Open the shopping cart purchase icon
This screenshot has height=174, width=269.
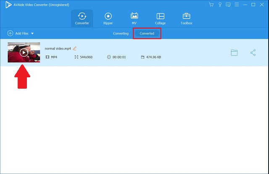click(211, 5)
